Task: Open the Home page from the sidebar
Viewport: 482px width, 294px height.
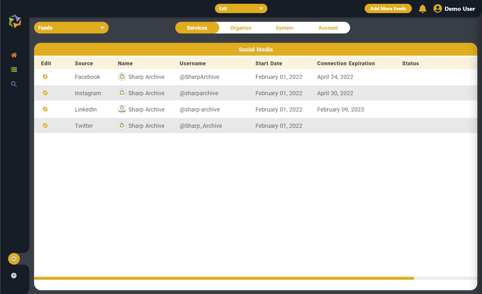Action: click(x=14, y=55)
